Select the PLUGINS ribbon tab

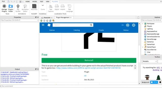pyautogui.click(x=55, y=2)
